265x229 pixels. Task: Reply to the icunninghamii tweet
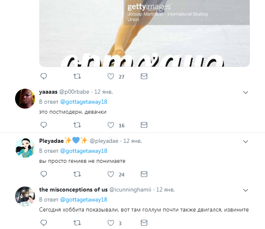(x=43, y=223)
